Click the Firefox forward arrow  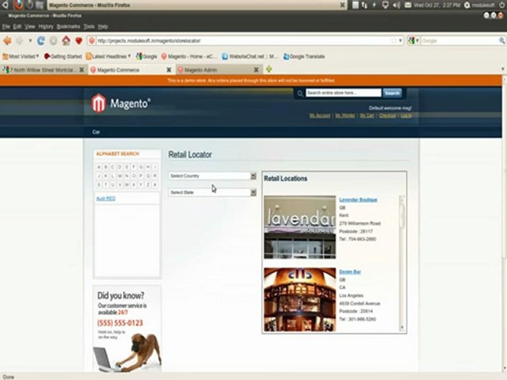coord(20,41)
